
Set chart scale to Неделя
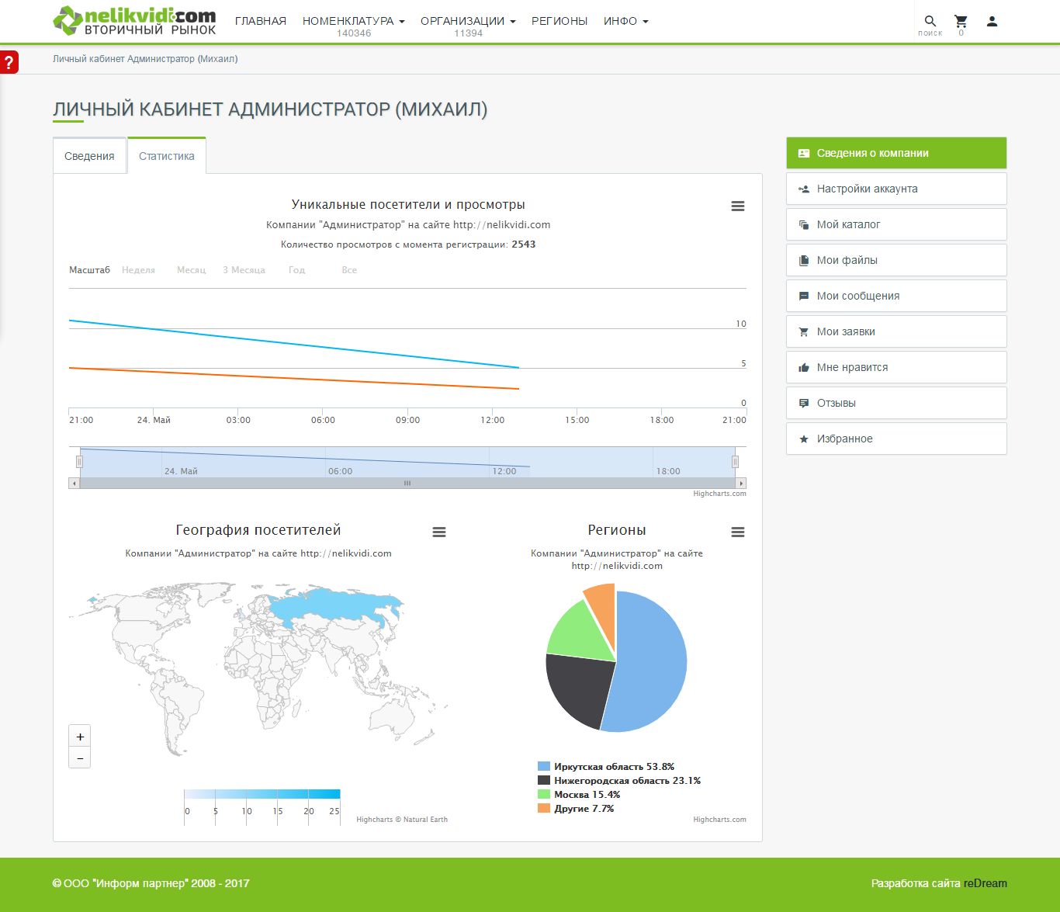click(x=138, y=270)
